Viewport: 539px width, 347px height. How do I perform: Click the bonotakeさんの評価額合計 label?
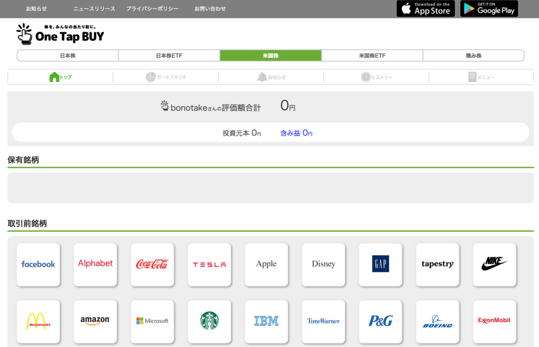coord(211,107)
